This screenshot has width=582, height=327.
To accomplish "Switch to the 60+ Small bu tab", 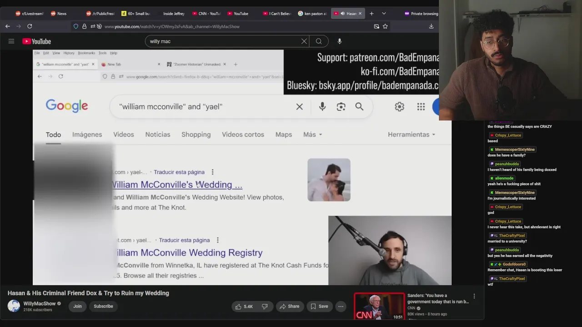I will [135, 14].
